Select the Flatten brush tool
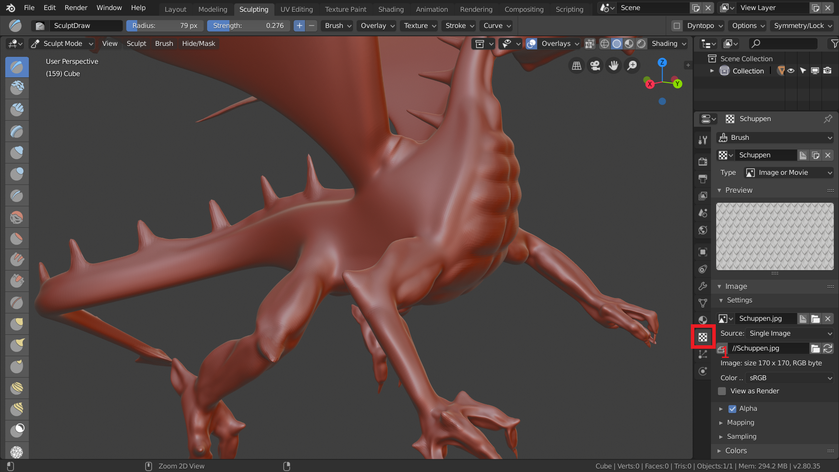The height and width of the screenshot is (472, 839). point(17,238)
